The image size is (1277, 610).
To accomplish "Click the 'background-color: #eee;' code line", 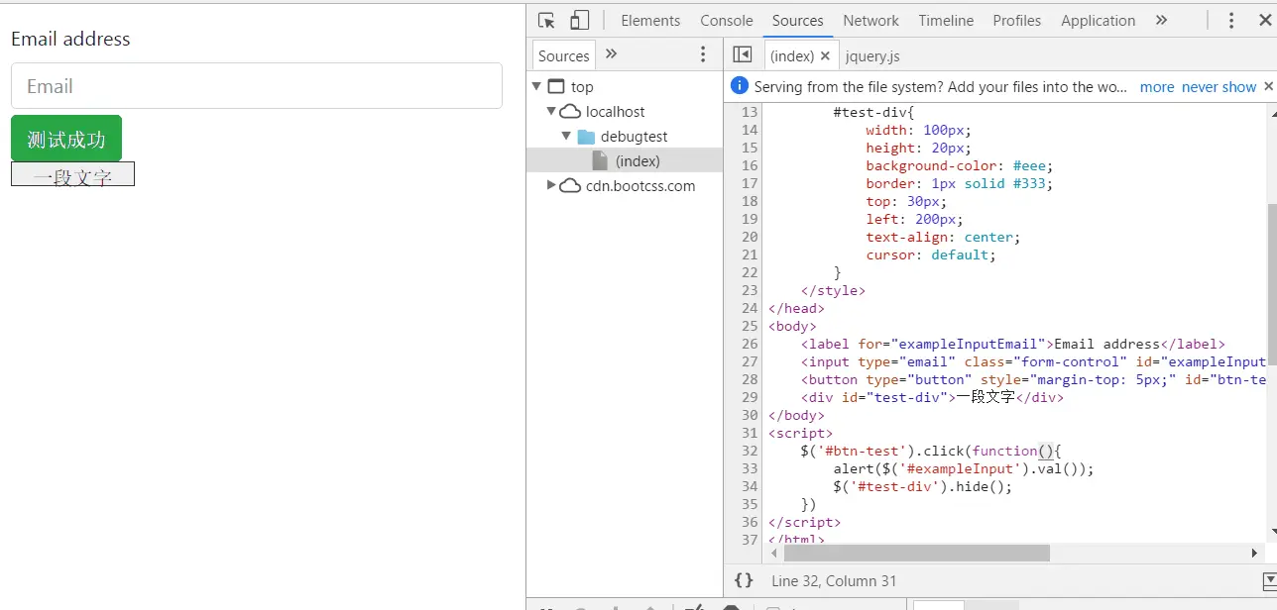I will point(960,165).
